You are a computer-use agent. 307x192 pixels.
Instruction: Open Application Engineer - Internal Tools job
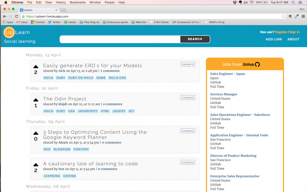(x=239, y=135)
